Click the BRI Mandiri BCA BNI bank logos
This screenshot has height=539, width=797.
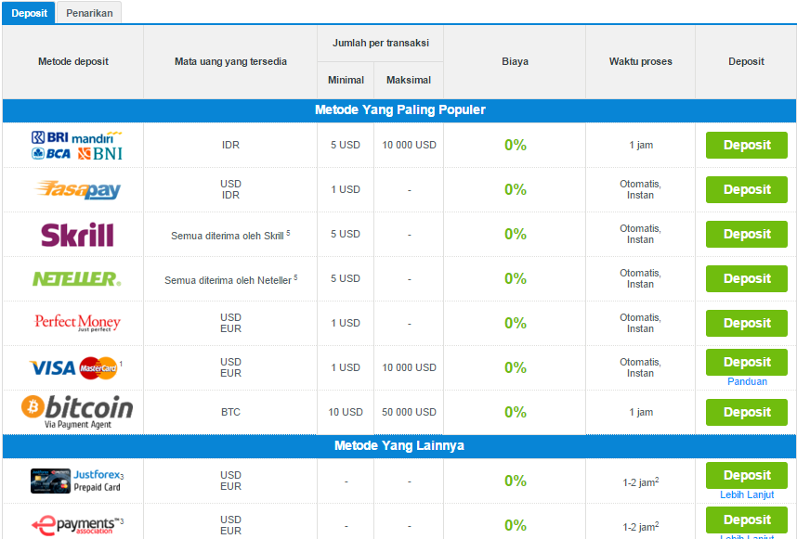coord(77,145)
